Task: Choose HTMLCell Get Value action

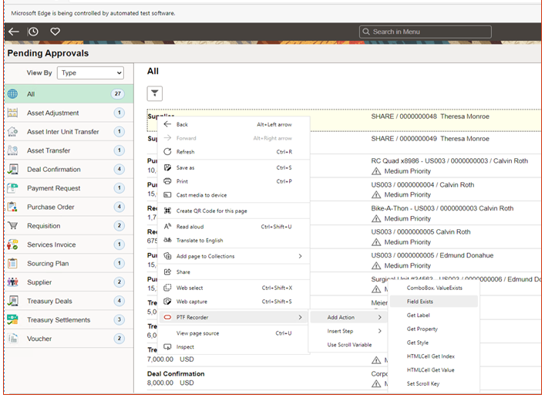Action: (434, 369)
